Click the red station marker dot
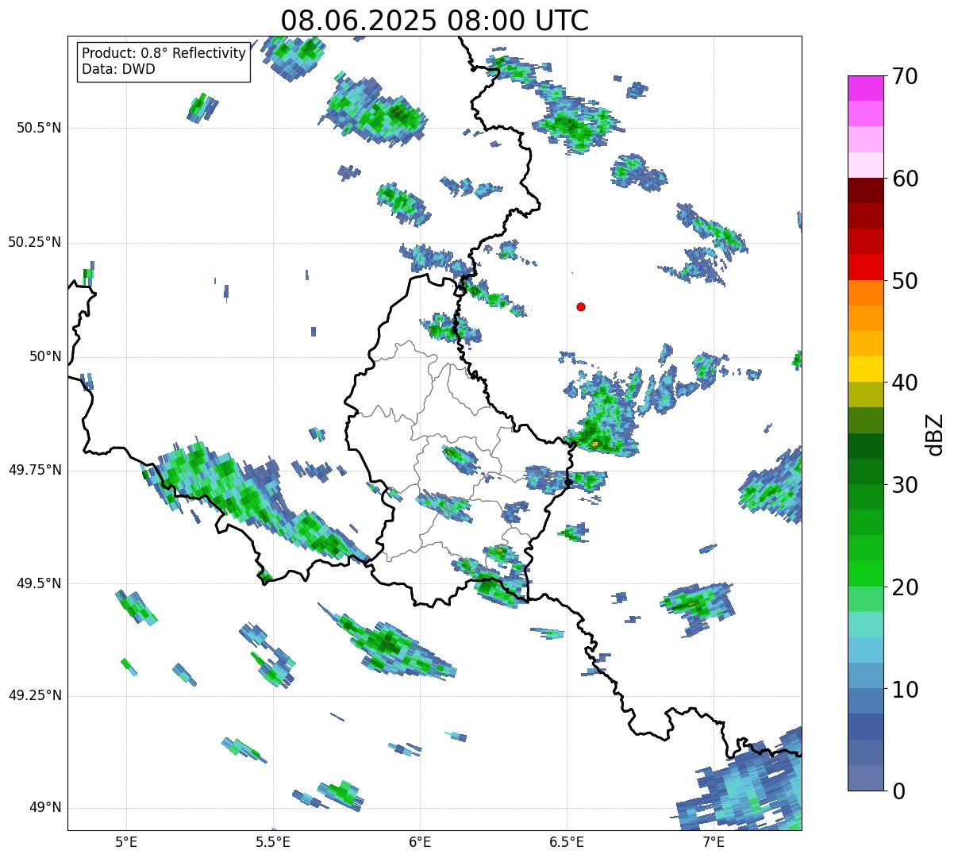This screenshot has width=954, height=858. pyautogui.click(x=581, y=306)
